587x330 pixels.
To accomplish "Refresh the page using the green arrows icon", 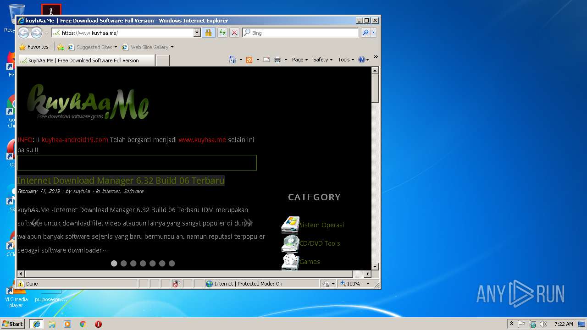I will click(x=222, y=33).
